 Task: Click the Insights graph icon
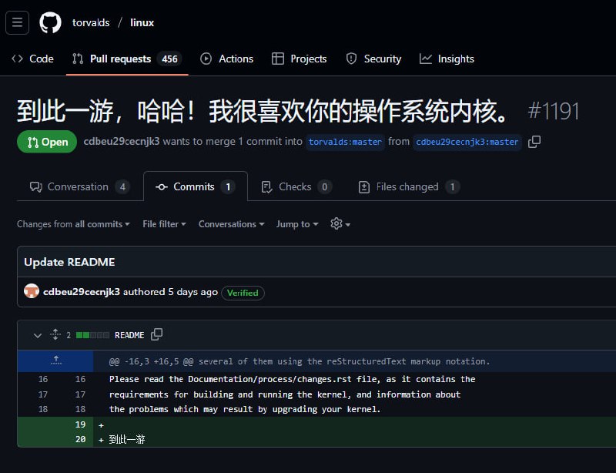[426, 59]
